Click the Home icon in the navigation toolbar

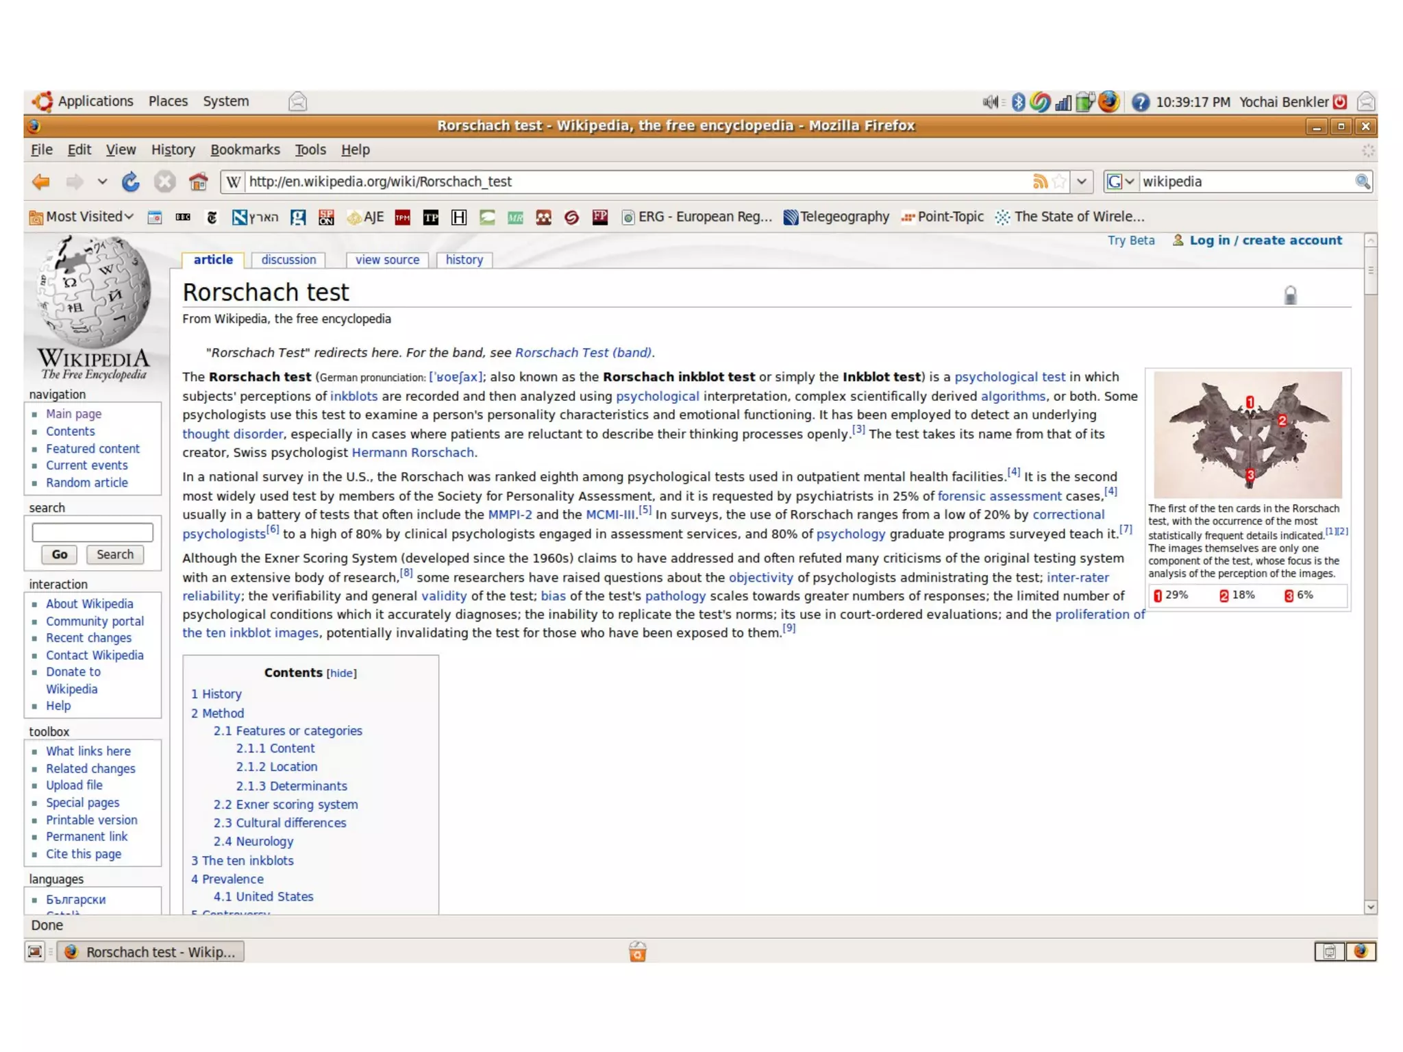tap(198, 182)
